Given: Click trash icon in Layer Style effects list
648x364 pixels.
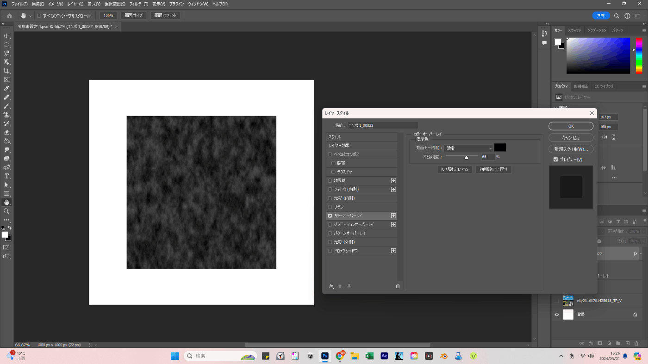Looking at the screenshot, I should (398, 286).
